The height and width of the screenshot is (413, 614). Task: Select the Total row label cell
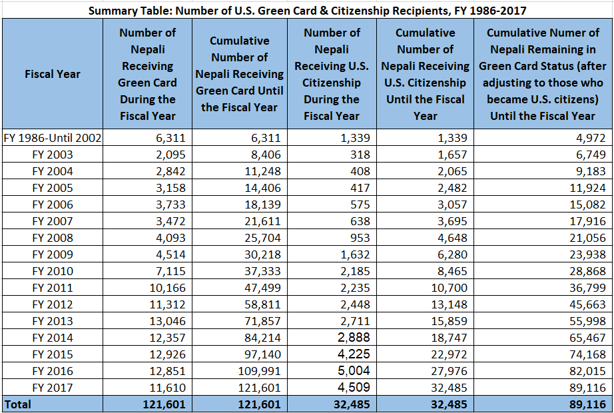click(52, 404)
